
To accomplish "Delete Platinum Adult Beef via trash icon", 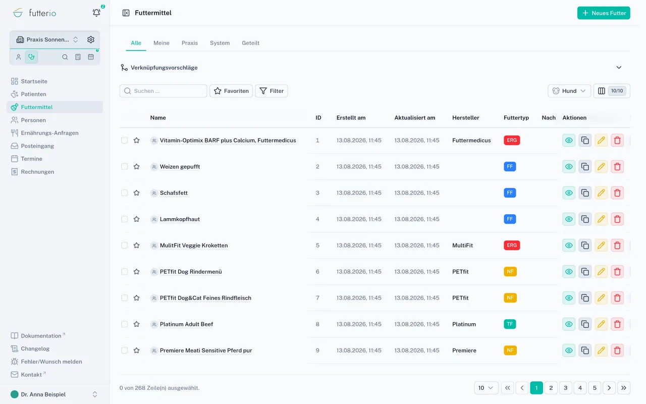I will [x=617, y=324].
